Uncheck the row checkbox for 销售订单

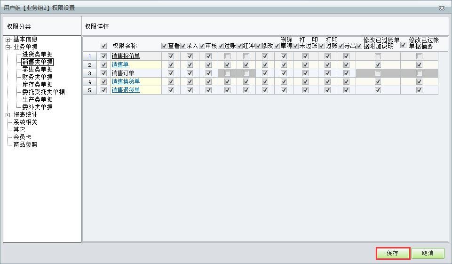click(104, 73)
